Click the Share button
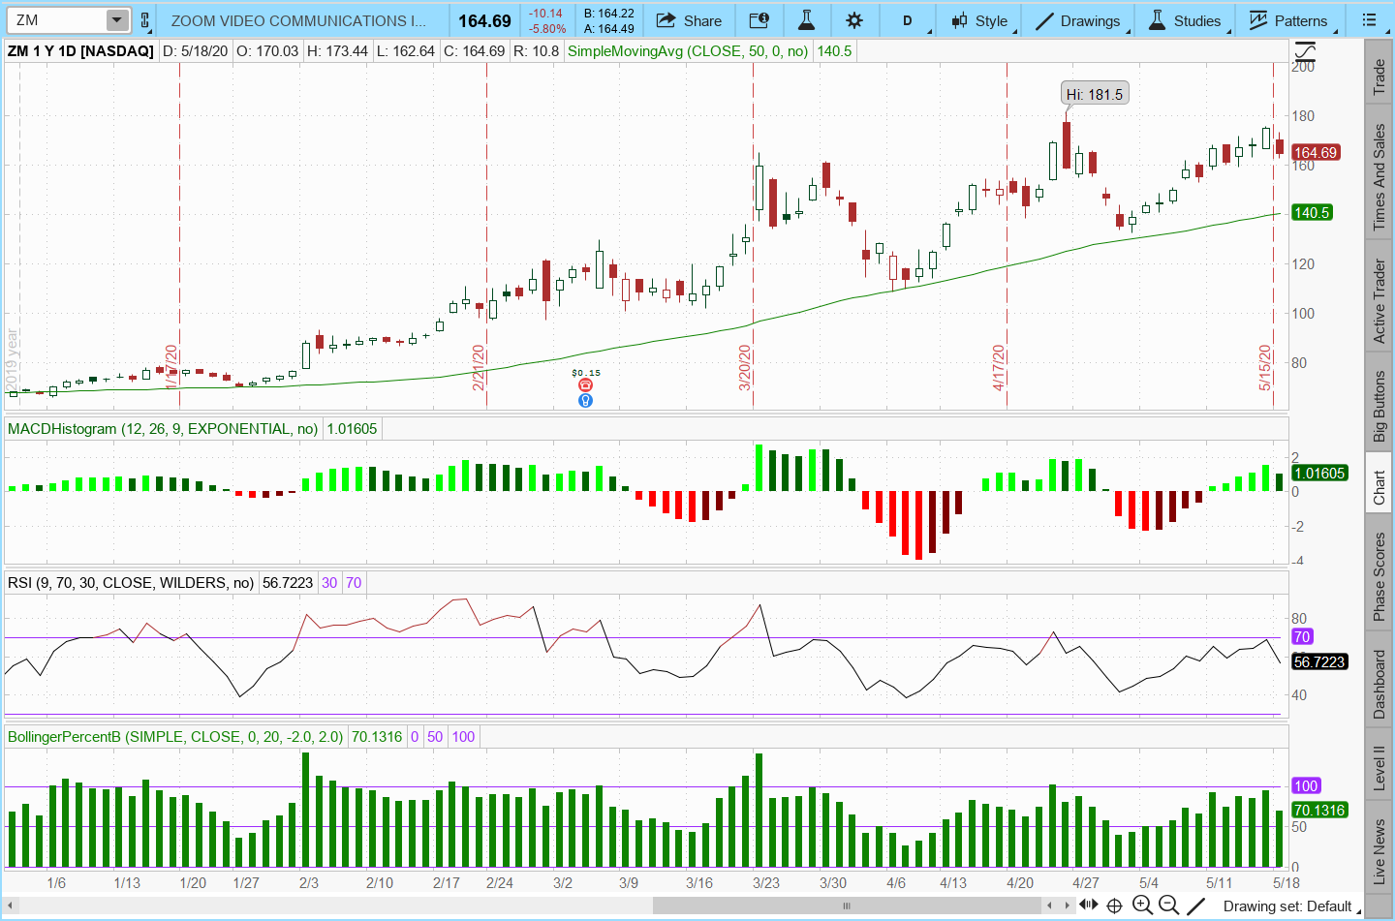 [689, 20]
